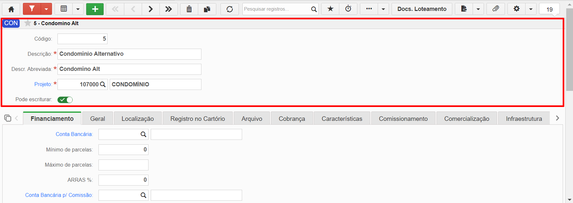Image resolution: width=573 pixels, height=203 pixels.
Task: Jump to the last record
Action: click(x=169, y=9)
